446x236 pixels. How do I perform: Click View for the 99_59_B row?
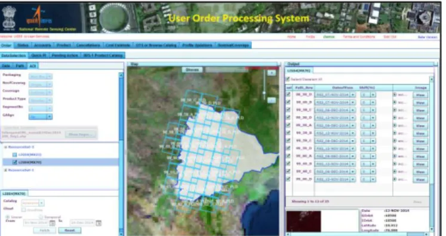420,133
